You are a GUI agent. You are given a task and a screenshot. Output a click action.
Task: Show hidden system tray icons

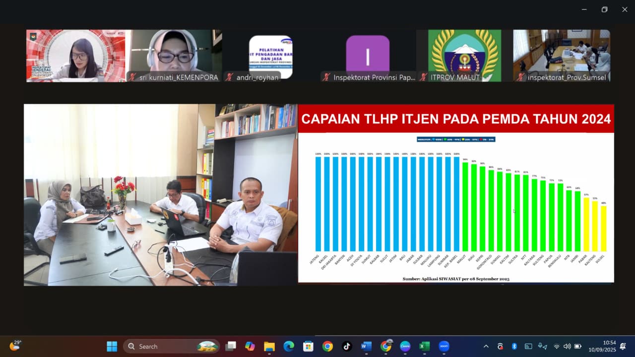pos(486,346)
